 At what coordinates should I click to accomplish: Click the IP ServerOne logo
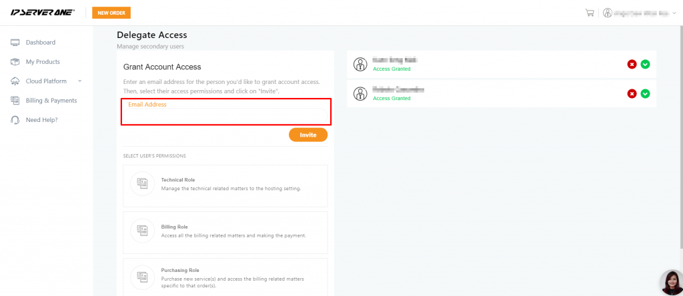43,13
